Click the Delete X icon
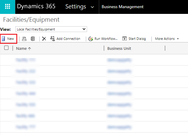Viewport: 188px width, 135px height. tap(44, 39)
